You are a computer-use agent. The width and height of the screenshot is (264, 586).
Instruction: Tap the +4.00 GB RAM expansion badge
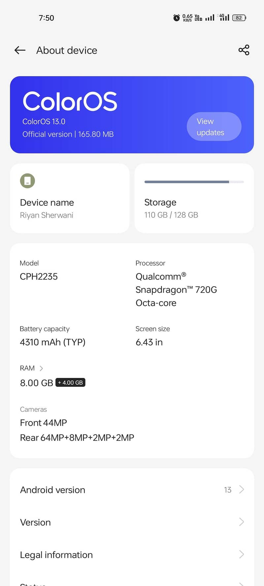click(x=70, y=383)
